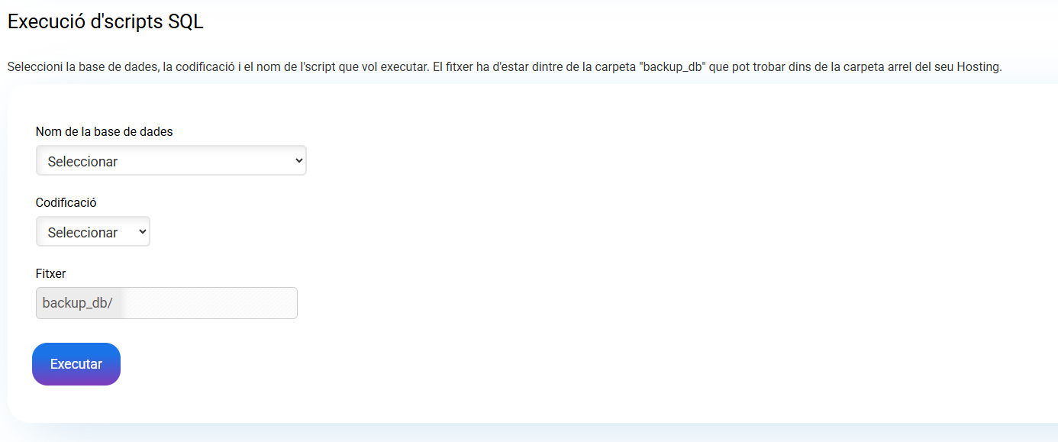Open the database name dropdown
1058x442 pixels.
click(170, 161)
